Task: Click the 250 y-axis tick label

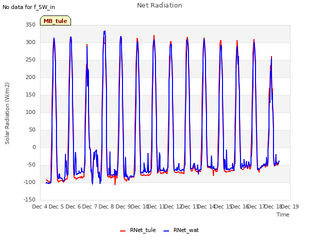Action: tap(30, 60)
